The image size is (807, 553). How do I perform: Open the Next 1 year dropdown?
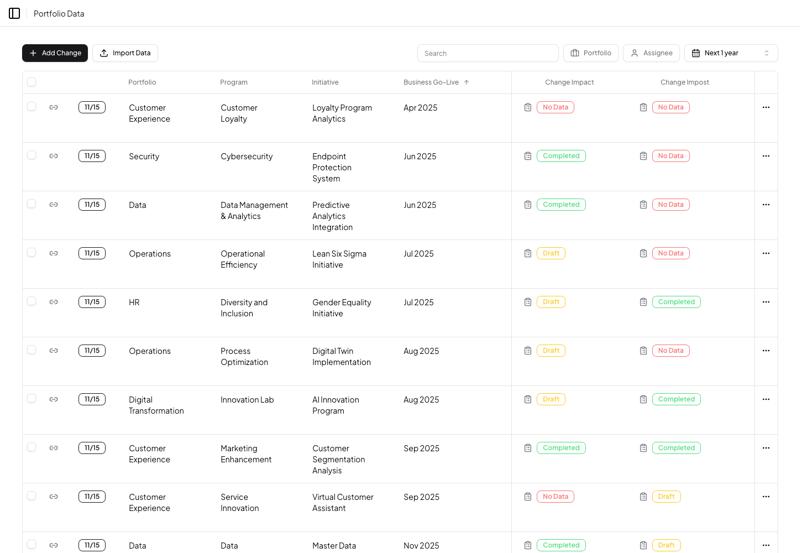tap(731, 53)
